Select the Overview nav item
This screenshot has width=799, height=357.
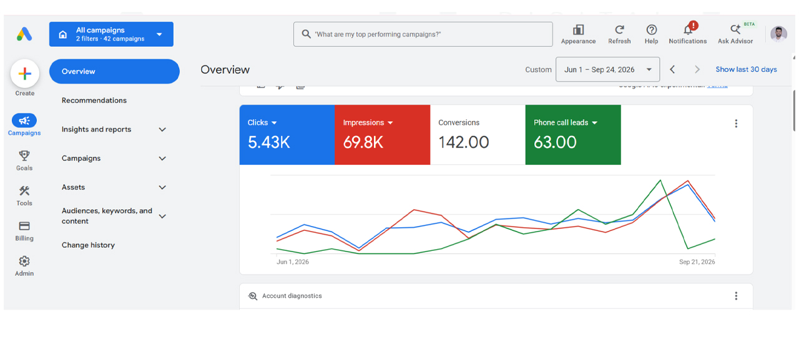click(114, 72)
